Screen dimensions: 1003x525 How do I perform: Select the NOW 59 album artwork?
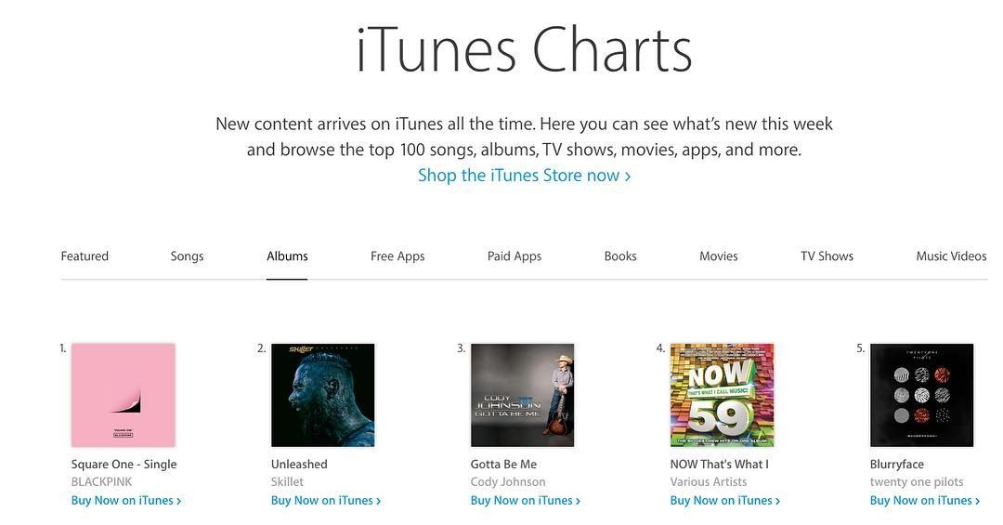pos(723,396)
